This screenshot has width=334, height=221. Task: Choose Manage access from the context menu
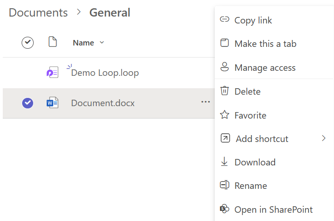pos(265,68)
